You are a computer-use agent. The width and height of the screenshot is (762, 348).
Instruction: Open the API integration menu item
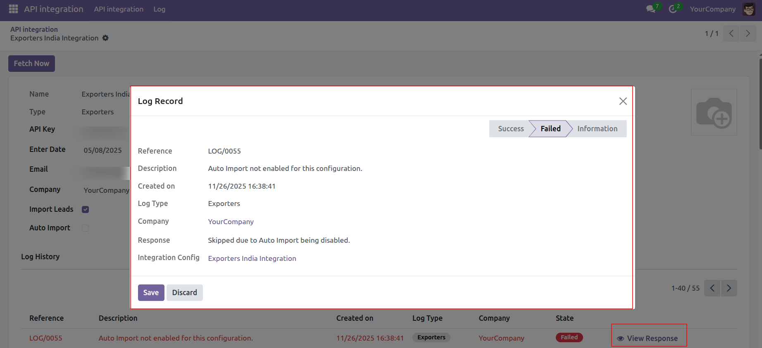(x=119, y=9)
